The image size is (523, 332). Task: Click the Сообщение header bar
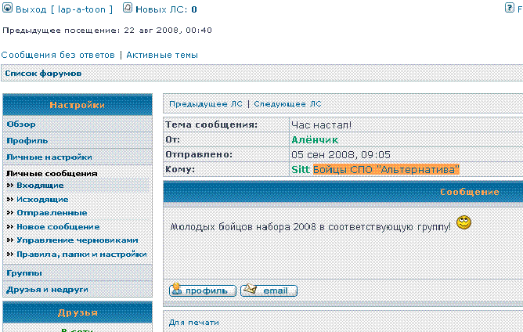click(x=343, y=192)
